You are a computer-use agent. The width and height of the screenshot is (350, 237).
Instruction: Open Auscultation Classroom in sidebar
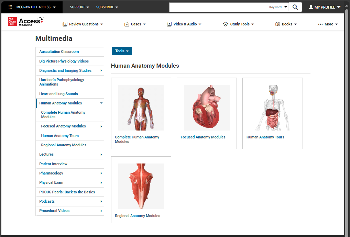59,52
